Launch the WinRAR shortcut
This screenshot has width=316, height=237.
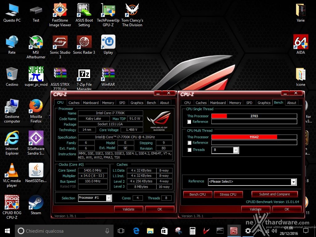[x=108, y=77]
